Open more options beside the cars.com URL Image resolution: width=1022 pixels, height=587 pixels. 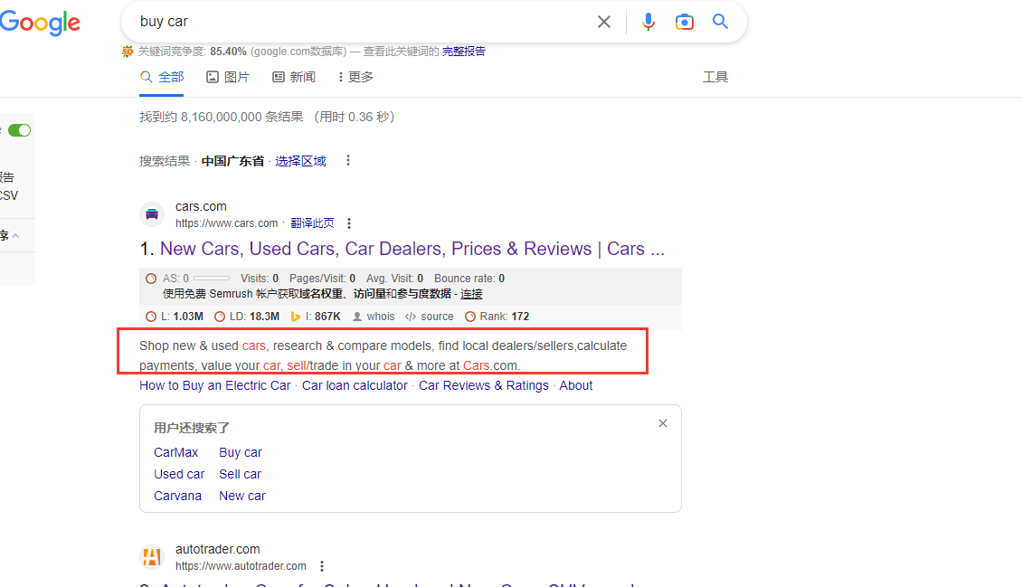[349, 223]
